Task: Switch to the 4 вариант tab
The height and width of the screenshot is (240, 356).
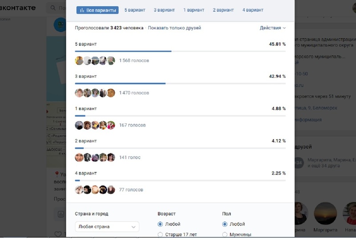Action: click(x=252, y=10)
